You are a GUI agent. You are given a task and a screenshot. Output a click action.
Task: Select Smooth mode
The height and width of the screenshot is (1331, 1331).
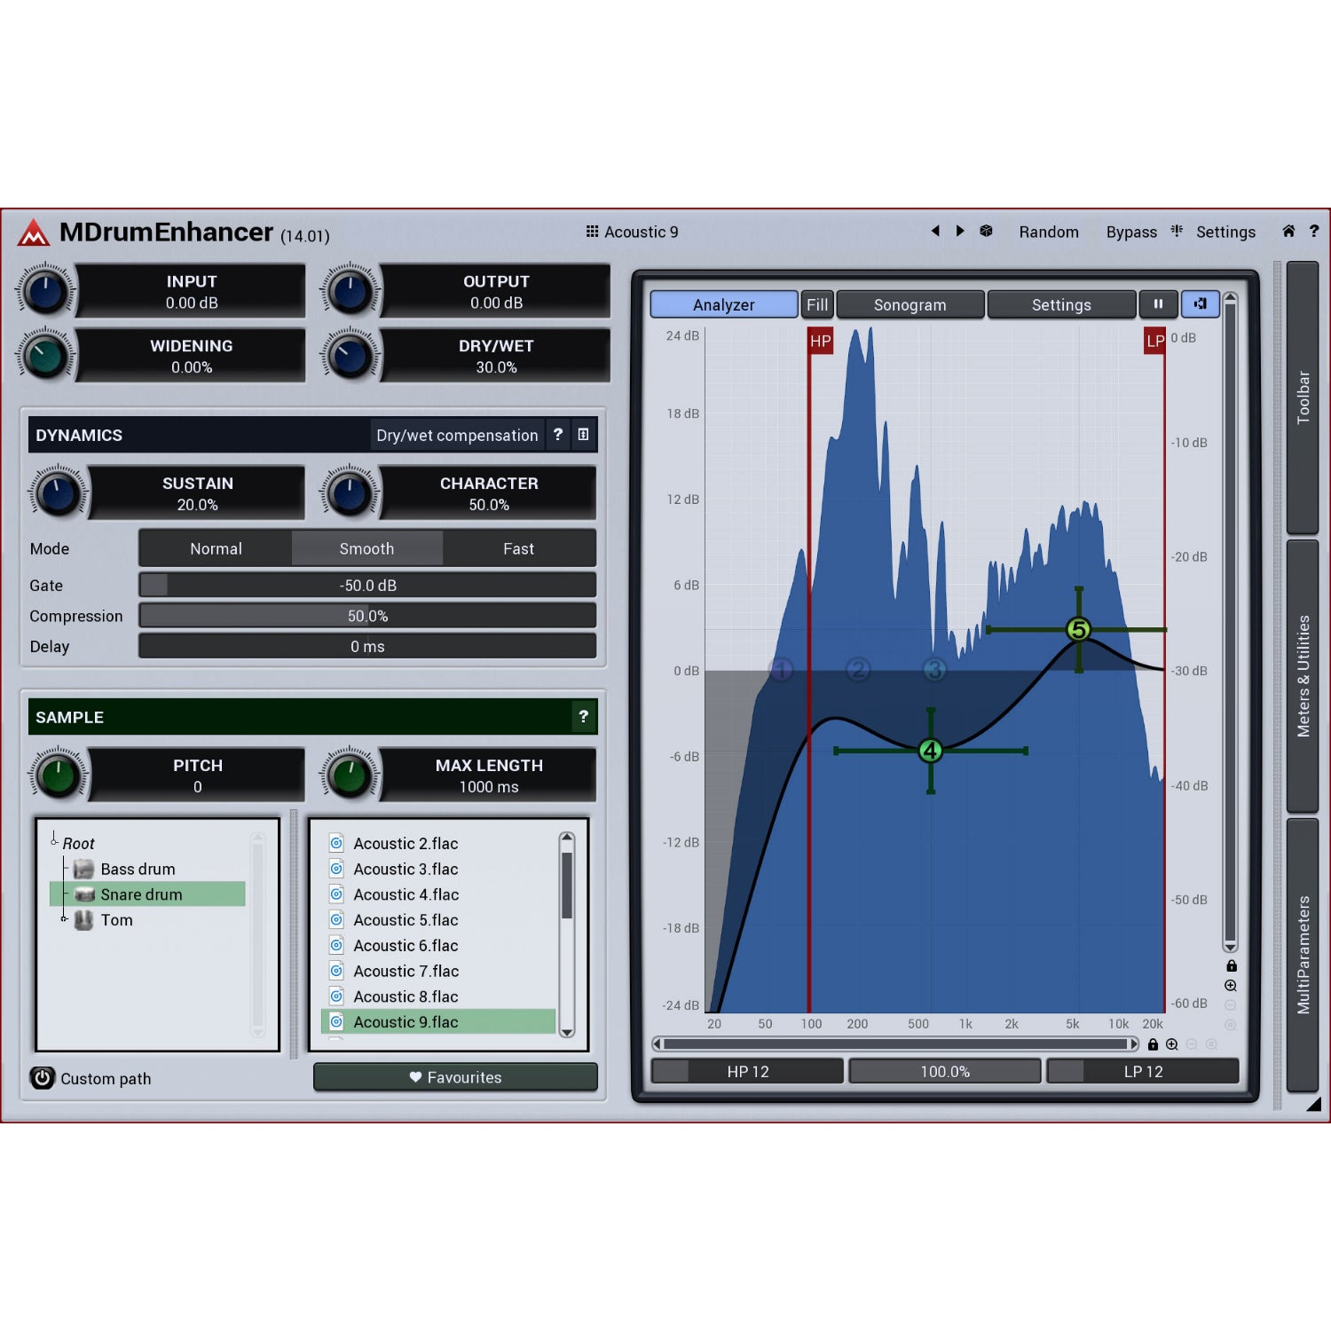tap(366, 548)
